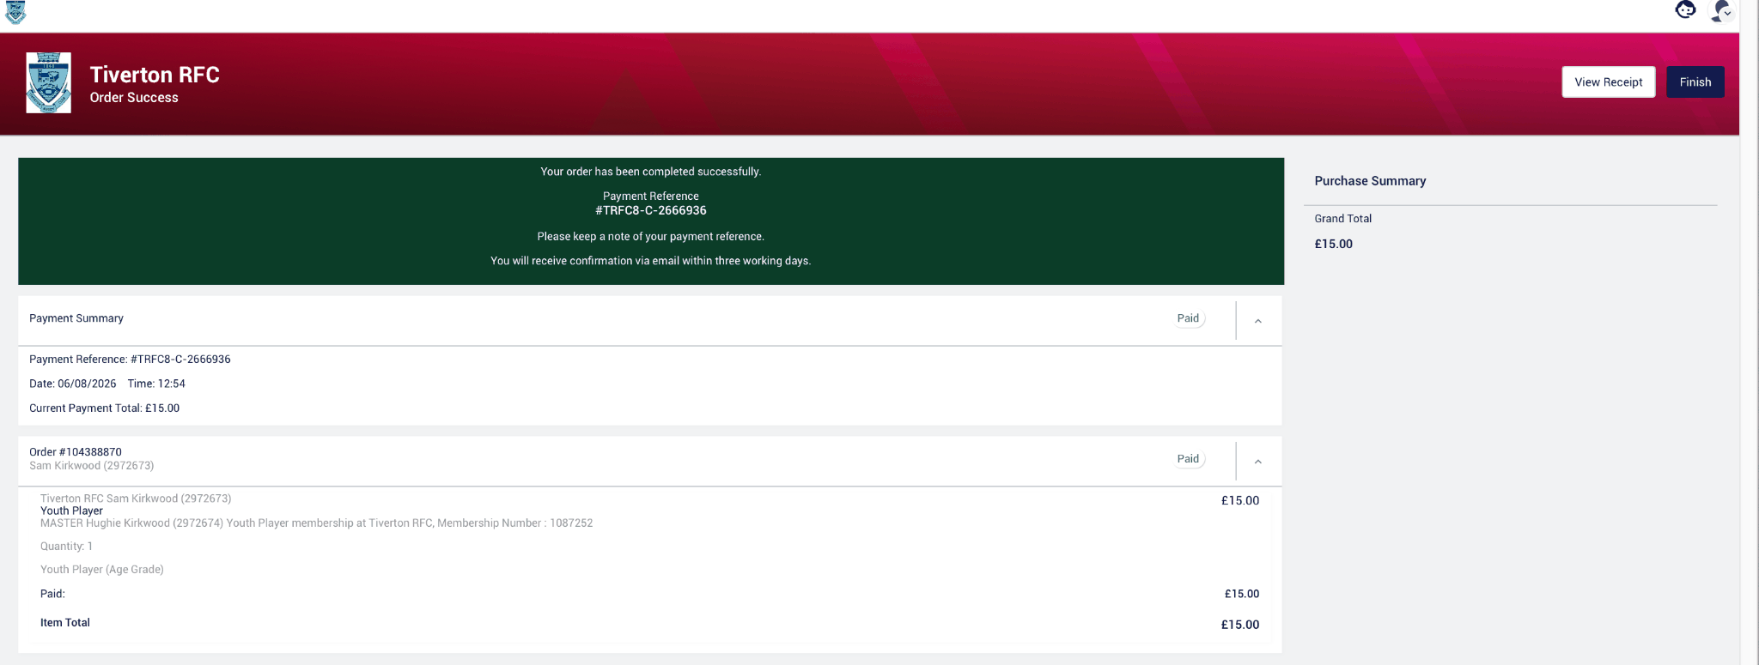This screenshot has height=665, width=1759.
Task: Click 'Tiverton RFC Sam Kirkwood (2972673)' item line
Action: click(x=136, y=499)
